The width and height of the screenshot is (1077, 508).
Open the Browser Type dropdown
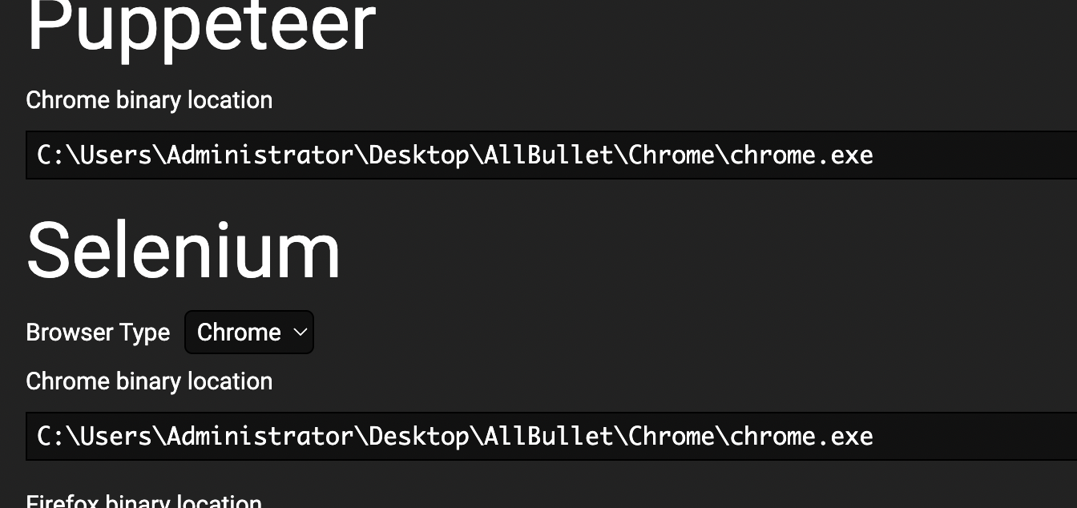pyautogui.click(x=249, y=333)
